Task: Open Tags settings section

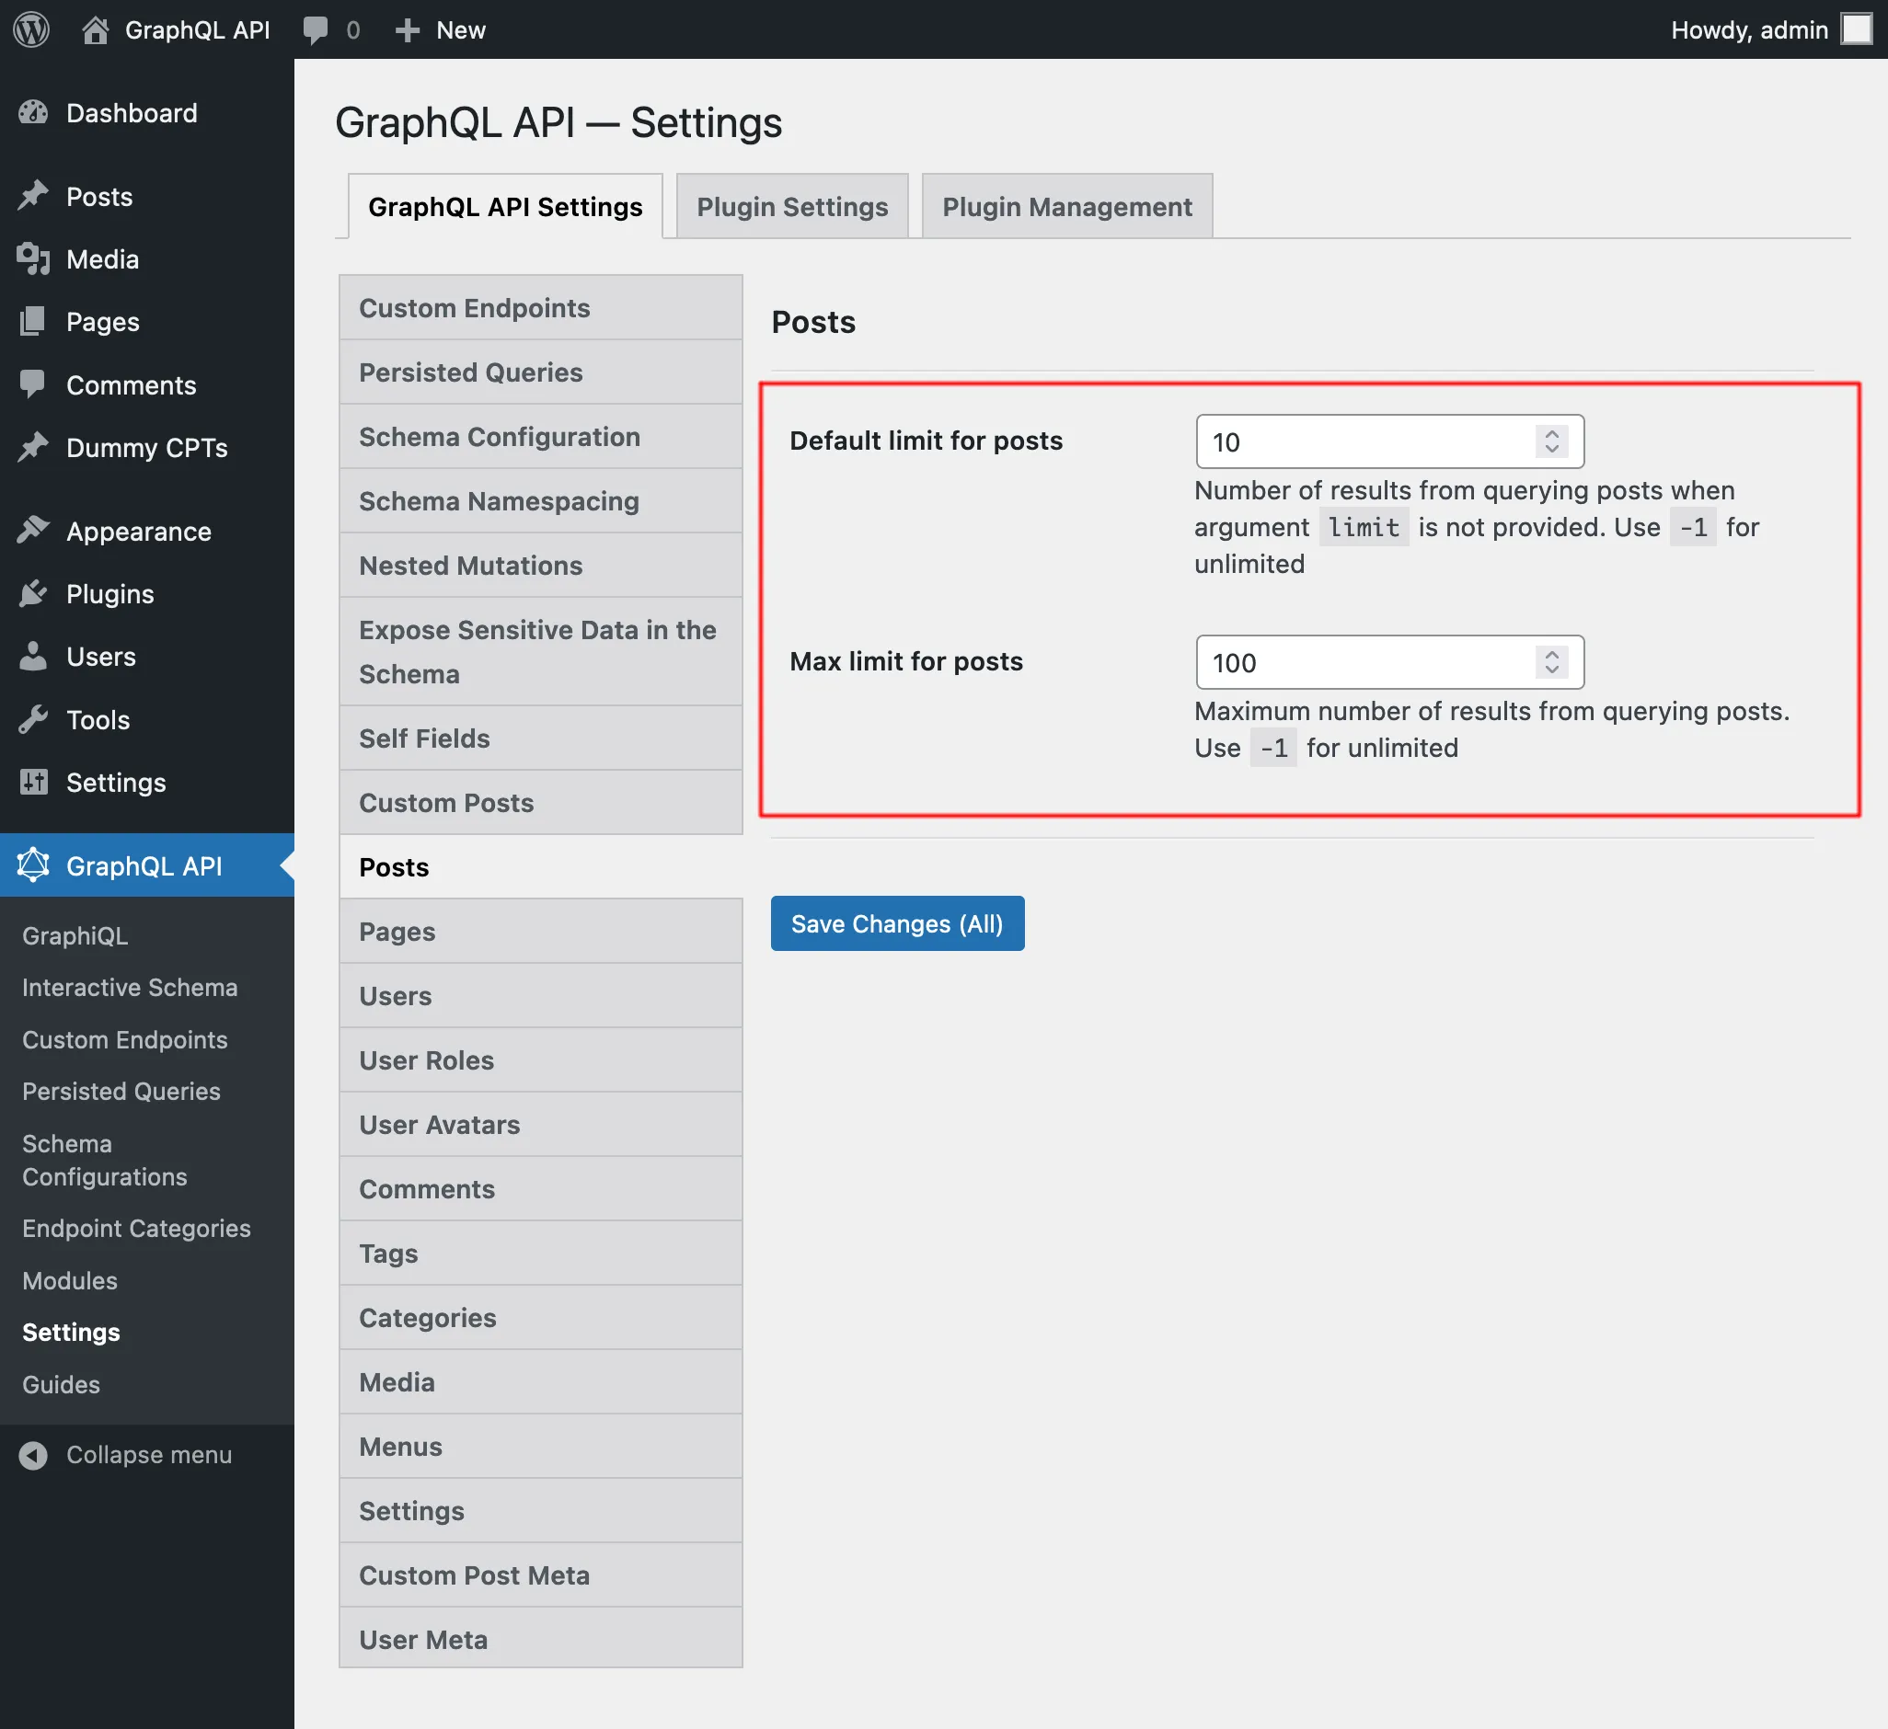Action: 540,1254
